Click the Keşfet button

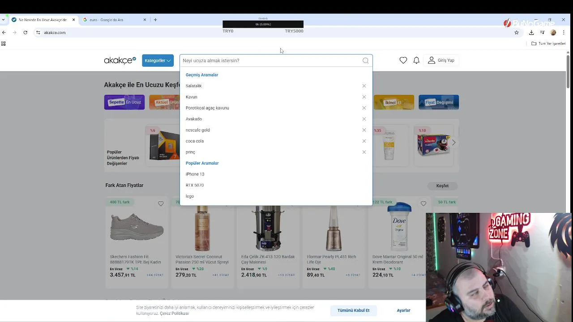point(442,186)
